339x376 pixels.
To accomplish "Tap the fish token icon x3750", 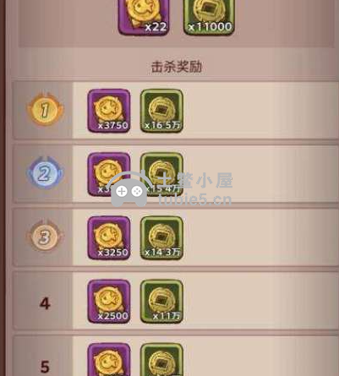I will coord(109,111).
